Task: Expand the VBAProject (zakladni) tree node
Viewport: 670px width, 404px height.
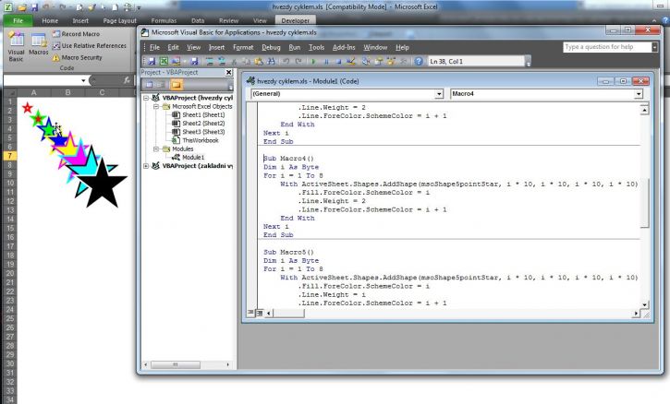Action: tap(146, 166)
